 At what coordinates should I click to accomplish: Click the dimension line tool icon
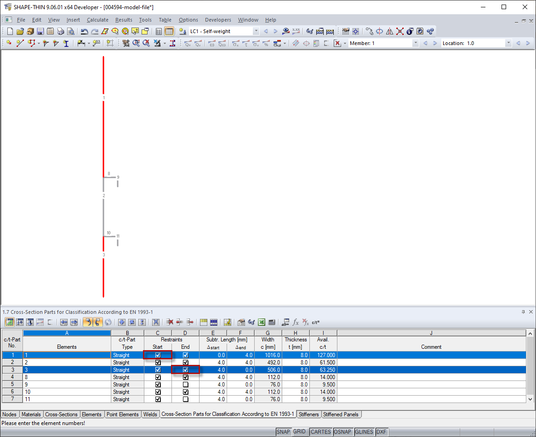pos(81,43)
